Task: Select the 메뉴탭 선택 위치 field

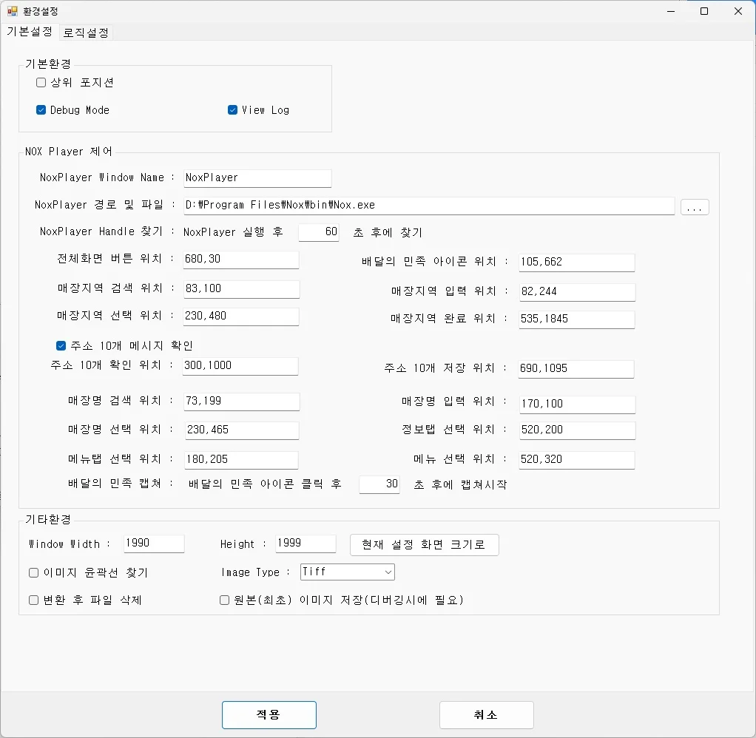Action: click(x=241, y=459)
